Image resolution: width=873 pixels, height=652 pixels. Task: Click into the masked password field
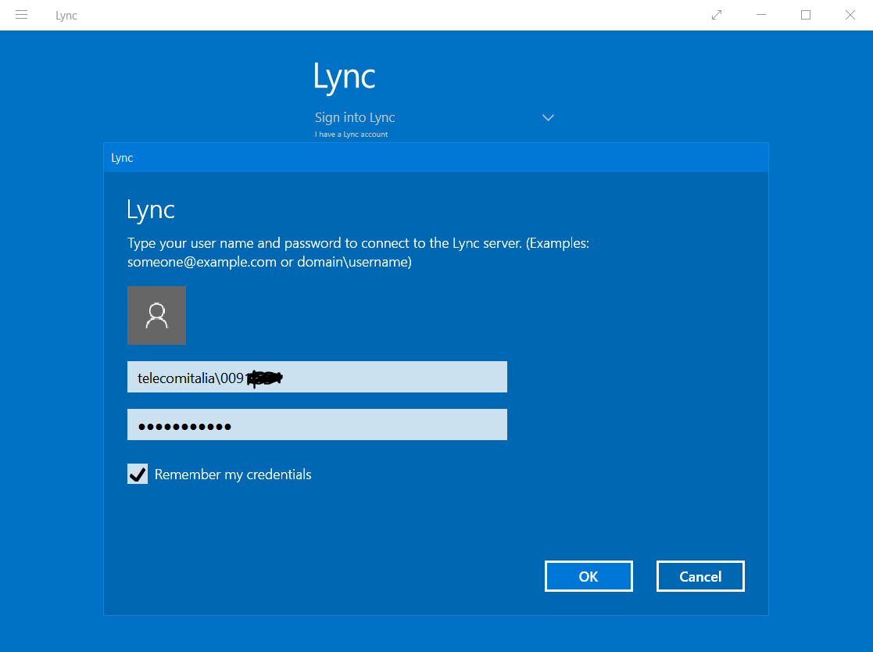pos(317,425)
